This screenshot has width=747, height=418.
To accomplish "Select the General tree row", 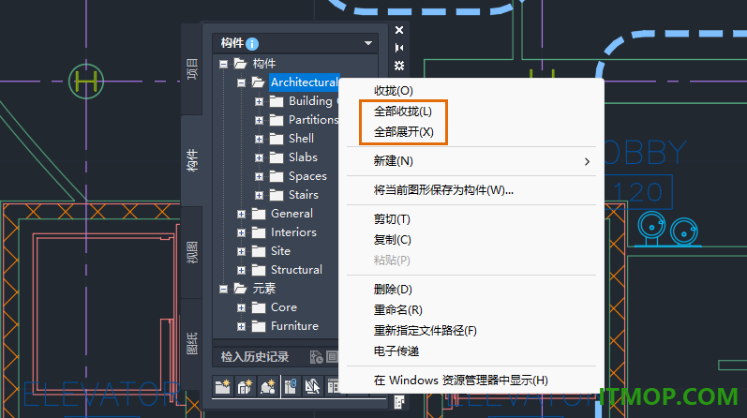I will pos(291,214).
